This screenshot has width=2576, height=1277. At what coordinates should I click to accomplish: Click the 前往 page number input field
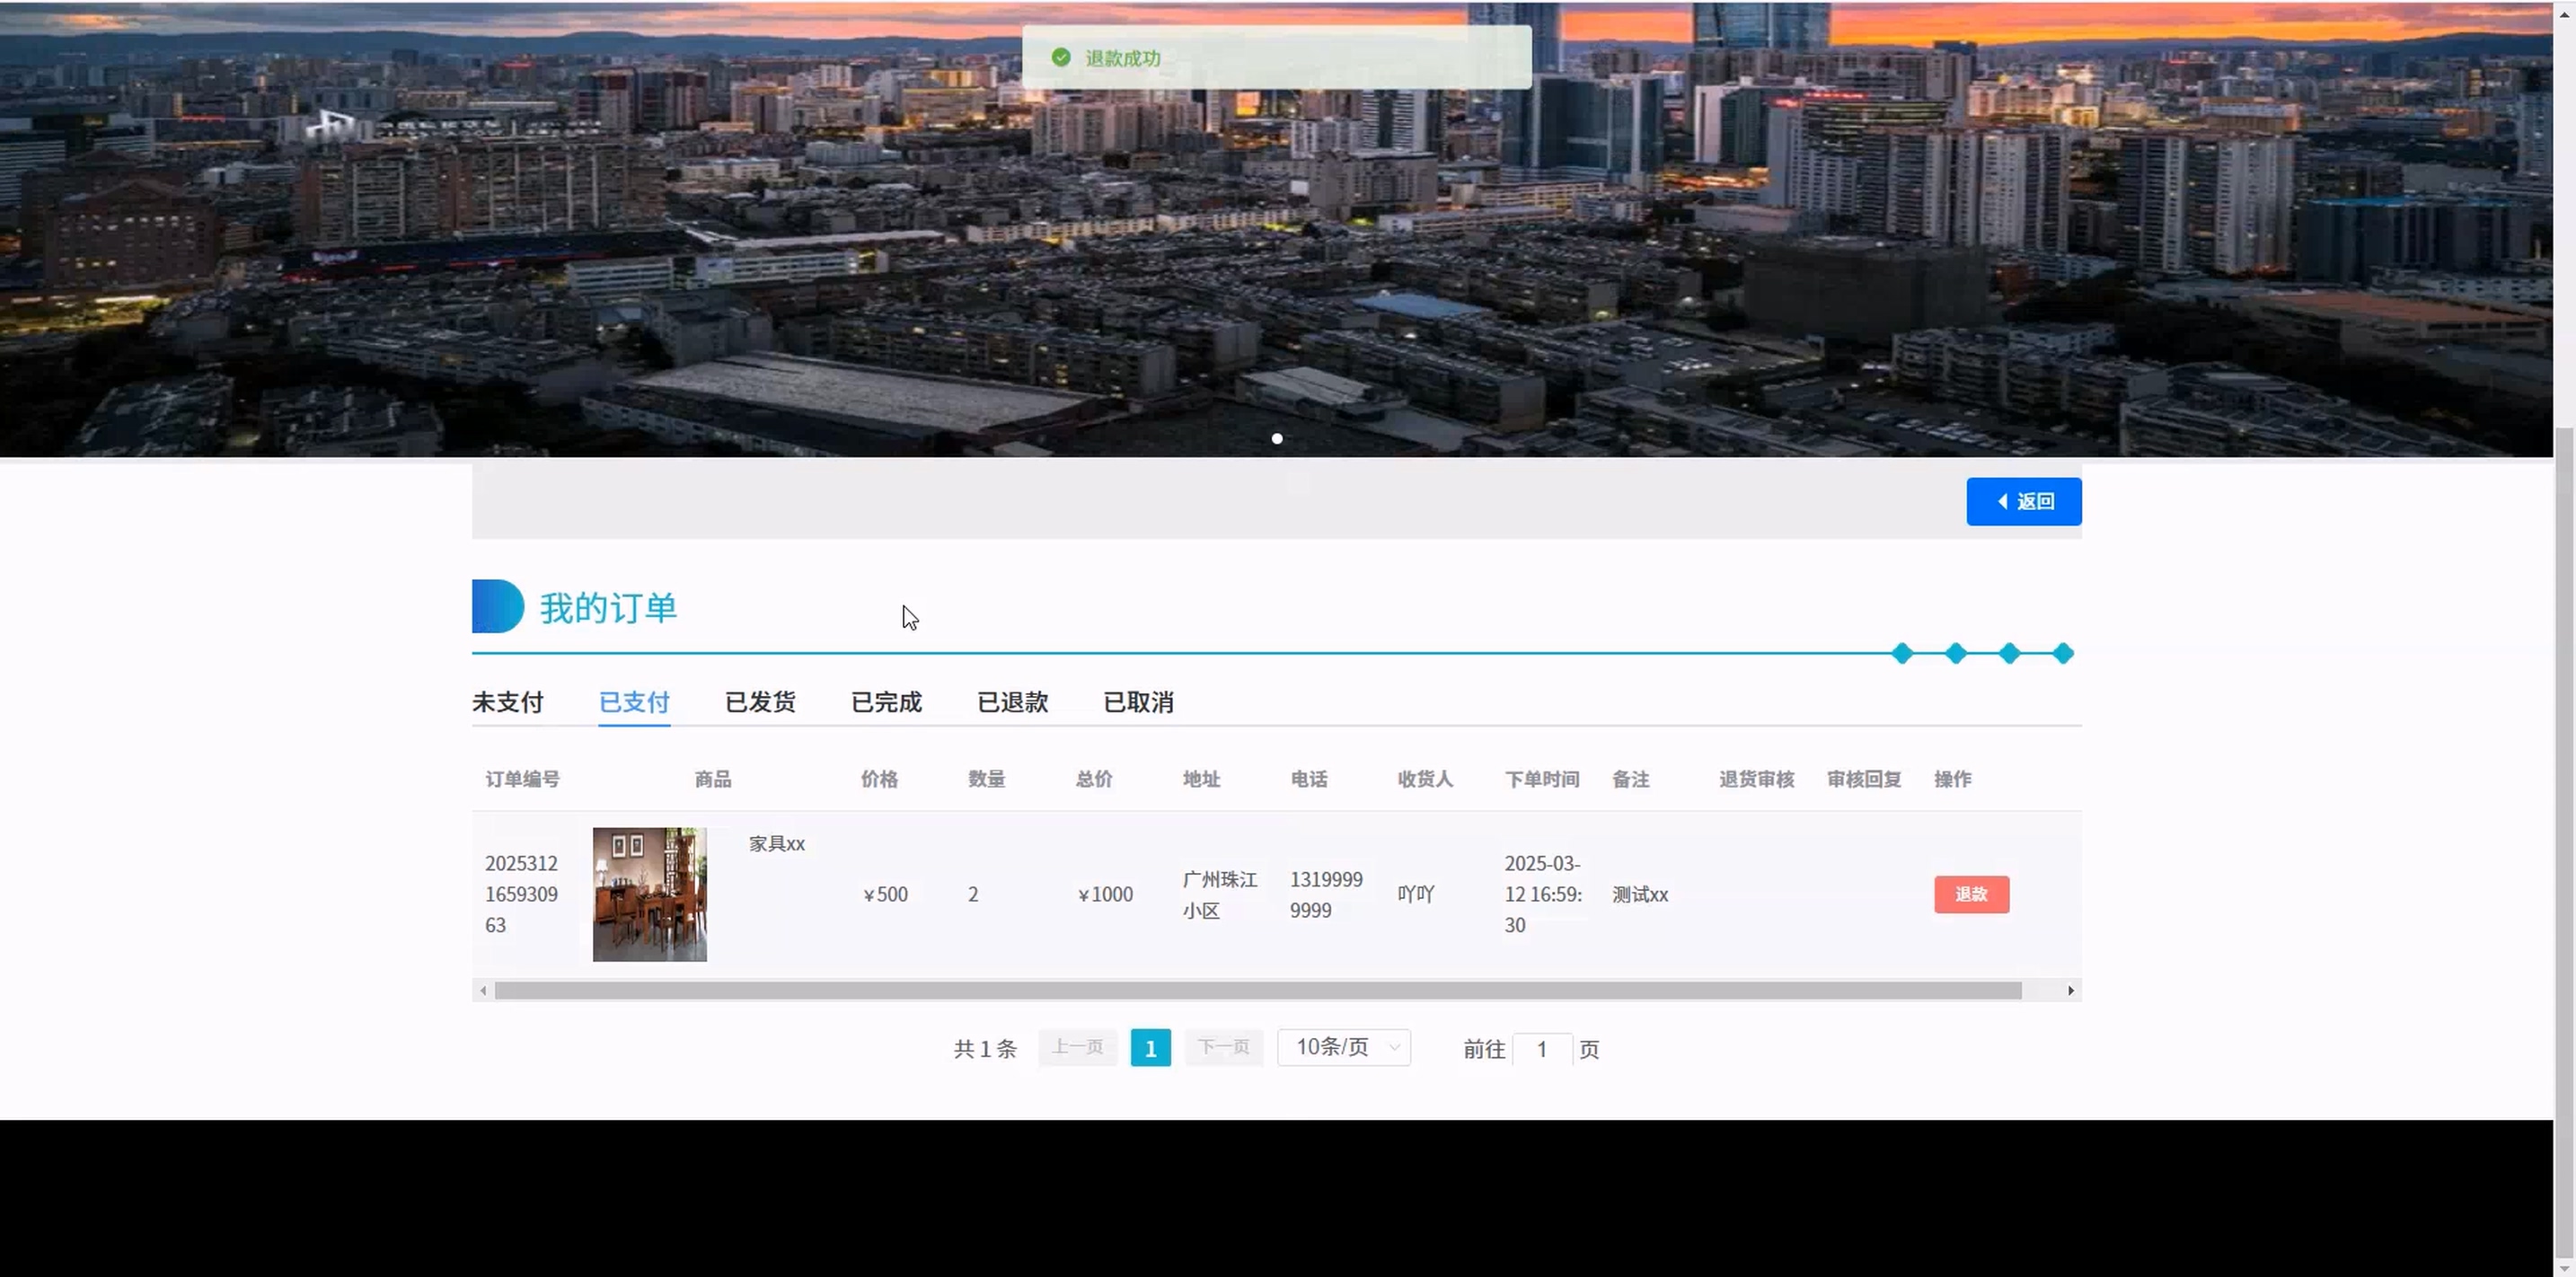coord(1541,1049)
